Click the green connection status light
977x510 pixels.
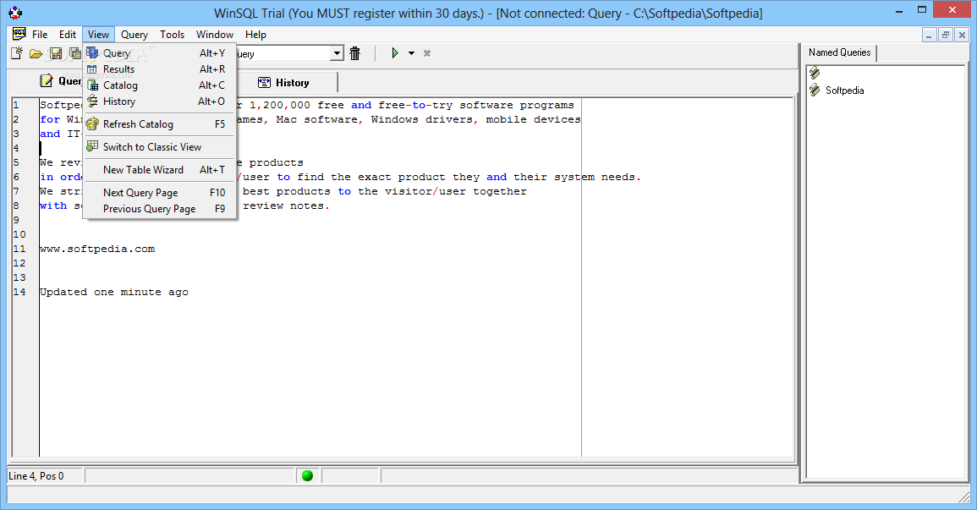(x=307, y=476)
